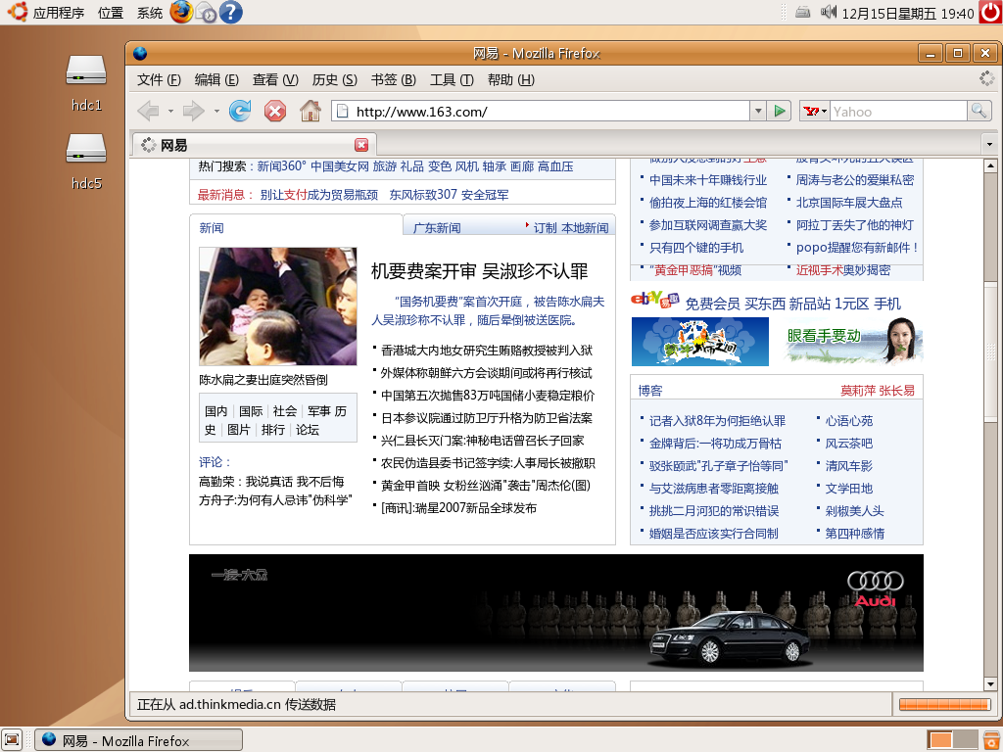Open 订制 本地新闻 link
This screenshot has height=752, width=1003.
571,227
